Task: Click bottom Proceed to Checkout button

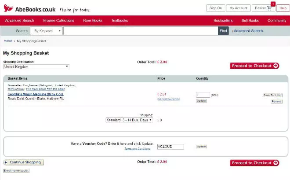Action: 254,163
